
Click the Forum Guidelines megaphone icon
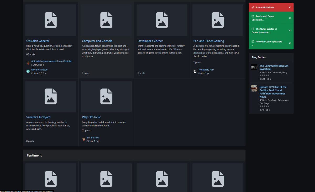point(253,7)
